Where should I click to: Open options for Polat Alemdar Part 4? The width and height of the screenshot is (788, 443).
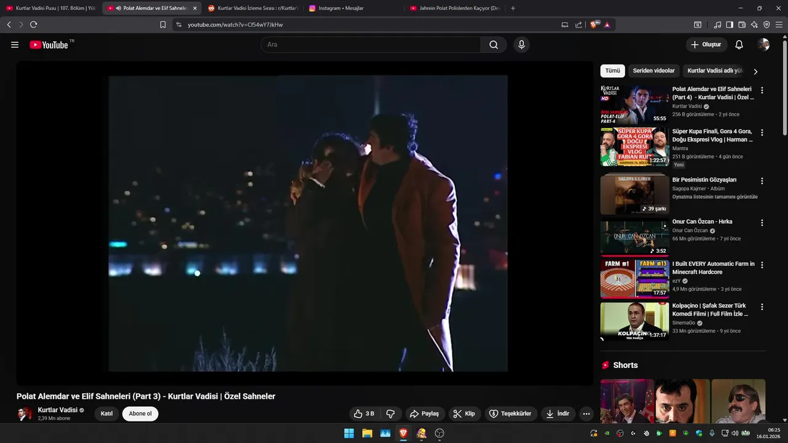pyautogui.click(x=762, y=90)
